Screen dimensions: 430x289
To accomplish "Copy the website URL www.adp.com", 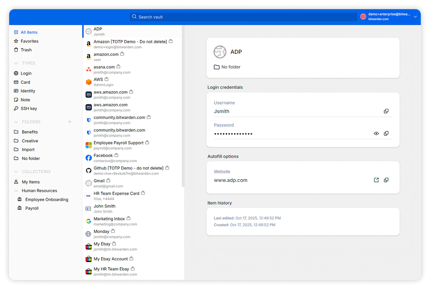I will pos(386,180).
